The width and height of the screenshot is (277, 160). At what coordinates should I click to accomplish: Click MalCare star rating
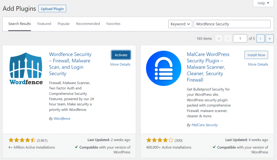click(x=160, y=140)
